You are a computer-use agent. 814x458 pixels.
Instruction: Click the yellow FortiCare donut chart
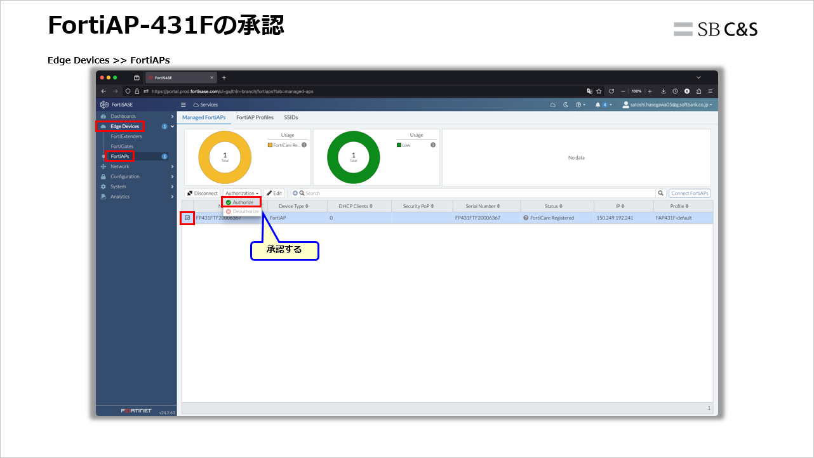tap(225, 157)
